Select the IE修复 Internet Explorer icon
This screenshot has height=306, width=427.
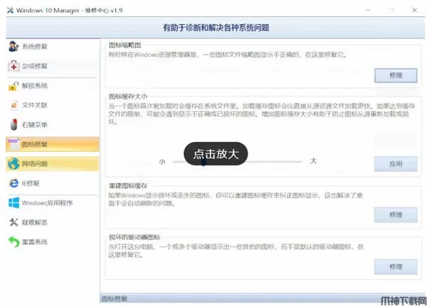point(14,183)
